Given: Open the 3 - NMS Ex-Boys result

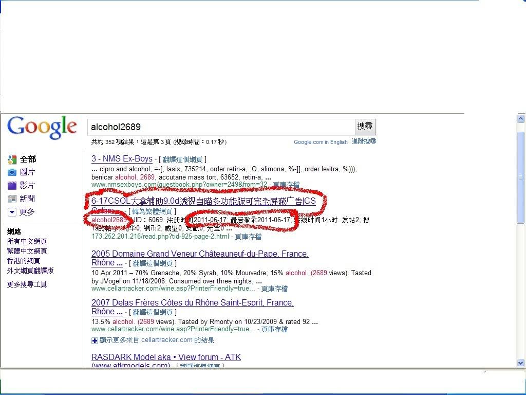Looking at the screenshot, I should coord(122,159).
